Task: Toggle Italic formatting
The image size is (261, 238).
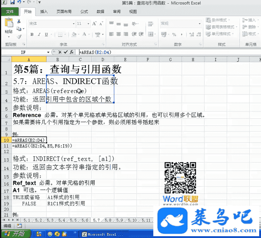Action: [39, 35]
